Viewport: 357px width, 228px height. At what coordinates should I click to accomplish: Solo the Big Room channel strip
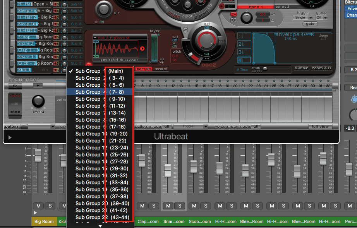[50, 206]
